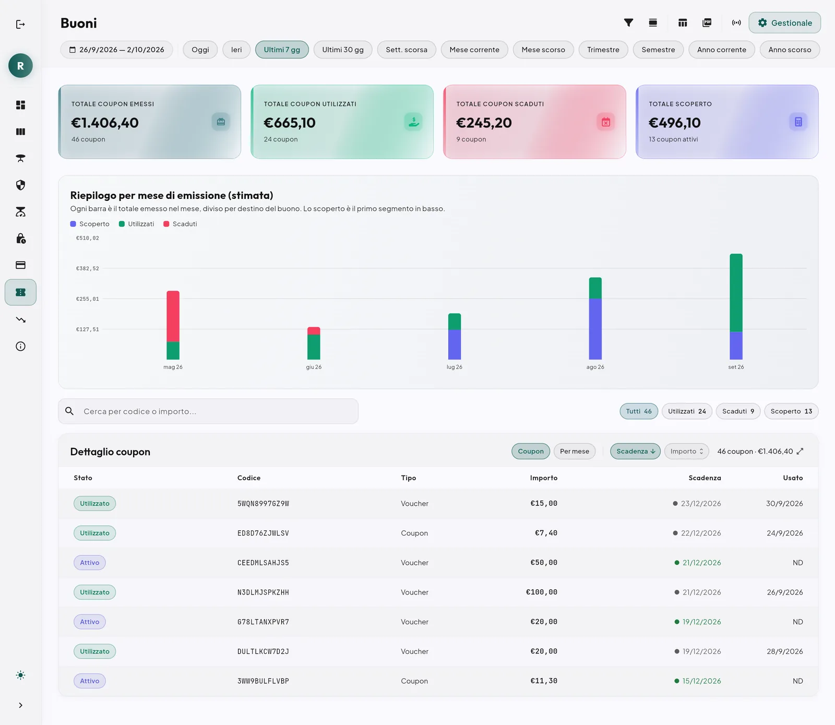Viewport: 835px width, 725px height.
Task: Filter by Scaduti 9 coupons
Action: coord(738,411)
